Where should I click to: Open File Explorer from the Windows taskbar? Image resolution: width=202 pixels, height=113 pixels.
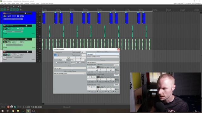18,111
